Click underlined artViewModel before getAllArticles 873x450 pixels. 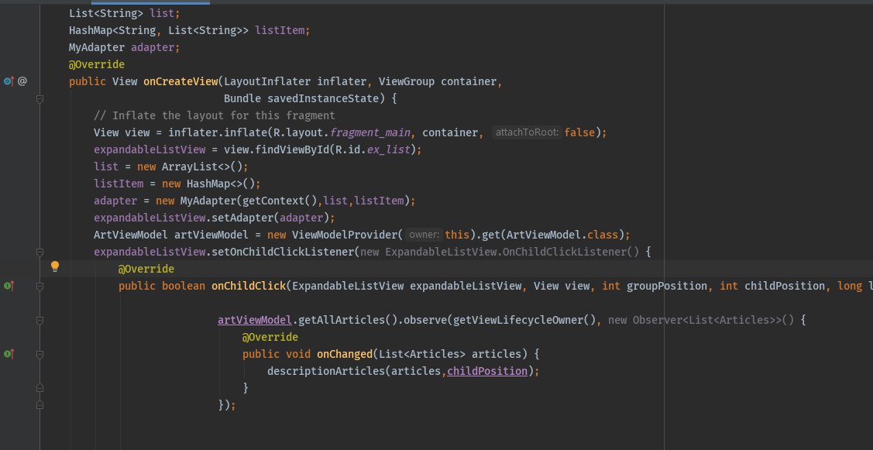[255, 320]
